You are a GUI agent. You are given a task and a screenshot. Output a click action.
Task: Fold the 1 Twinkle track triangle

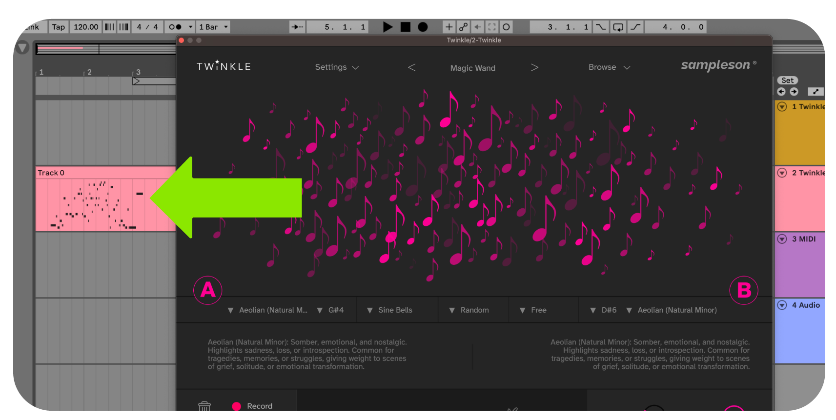pyautogui.click(x=782, y=107)
